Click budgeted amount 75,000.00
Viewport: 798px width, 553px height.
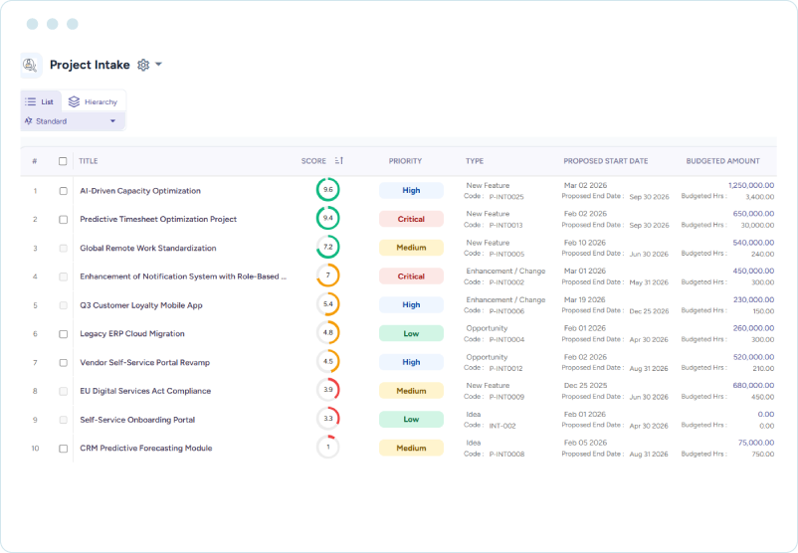(756, 444)
